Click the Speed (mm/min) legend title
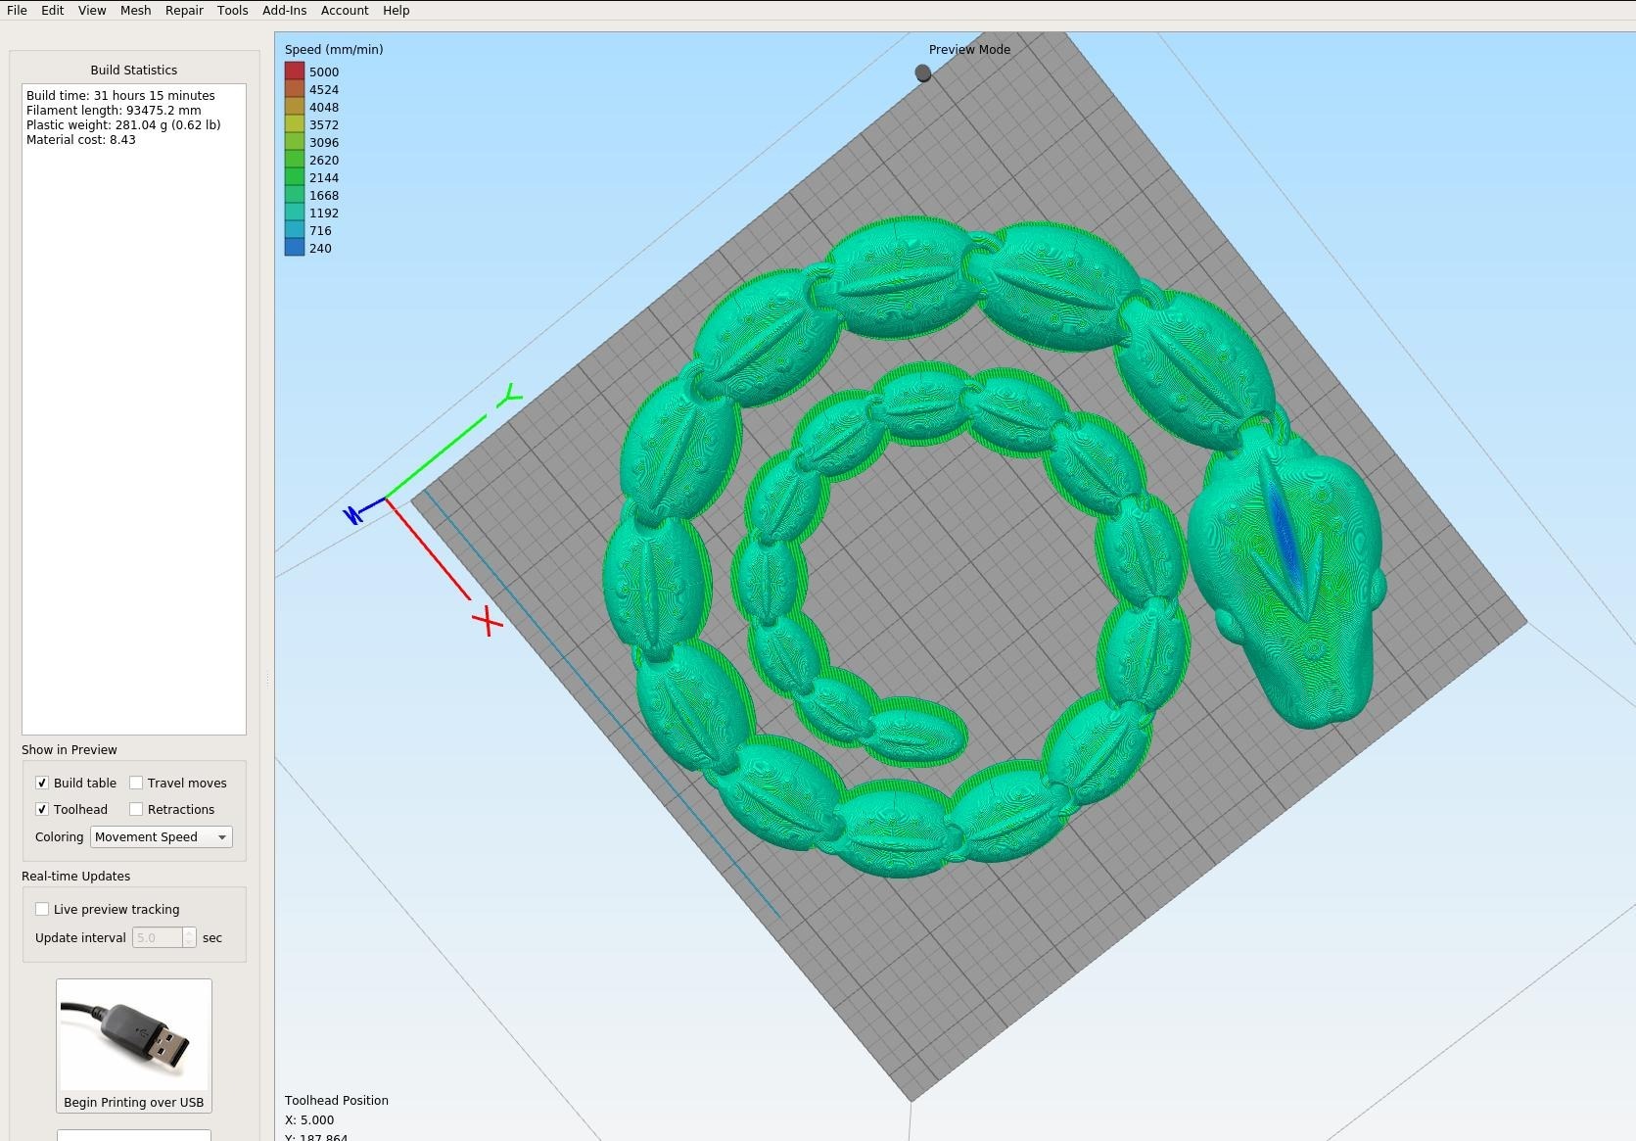1636x1141 pixels. [334, 49]
